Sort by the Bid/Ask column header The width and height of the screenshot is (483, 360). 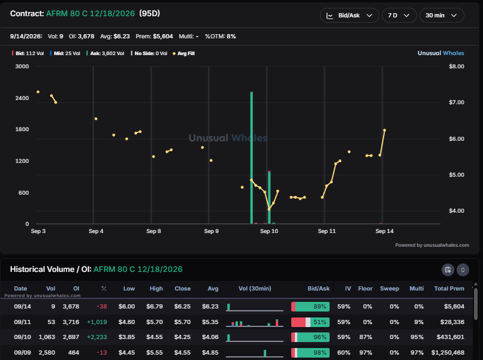[318, 289]
